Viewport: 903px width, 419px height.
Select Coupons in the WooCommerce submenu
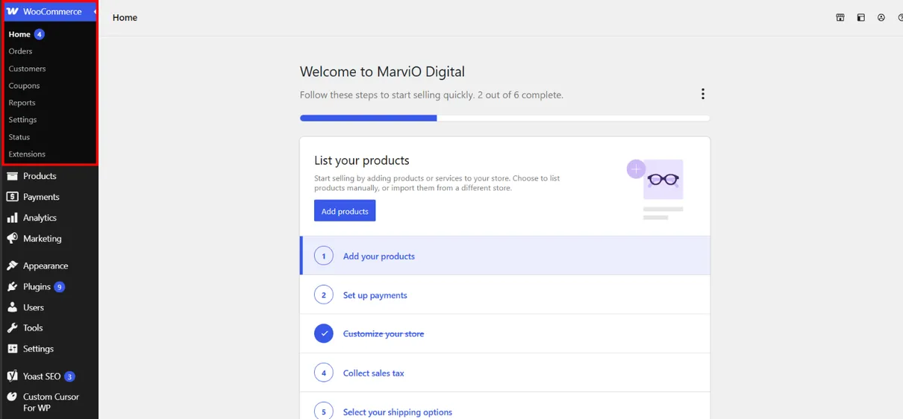click(x=24, y=86)
